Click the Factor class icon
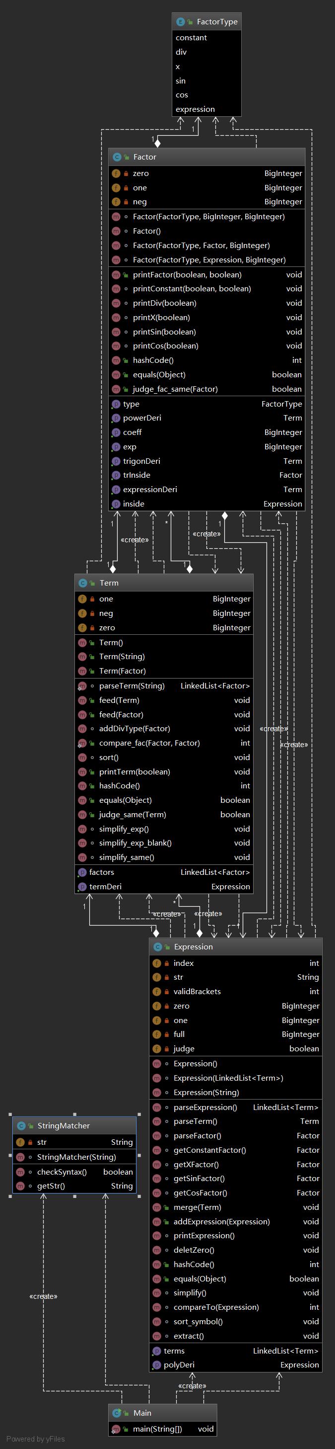The image size is (335, 1449). pyautogui.click(x=117, y=157)
